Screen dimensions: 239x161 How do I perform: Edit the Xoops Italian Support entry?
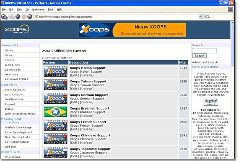coord(74,75)
